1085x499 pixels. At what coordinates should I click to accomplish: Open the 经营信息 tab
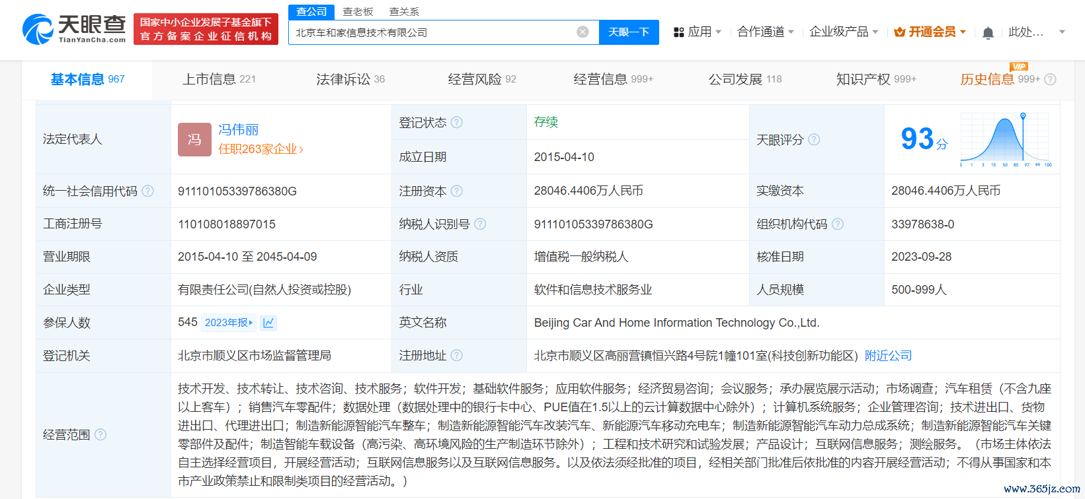(x=614, y=79)
